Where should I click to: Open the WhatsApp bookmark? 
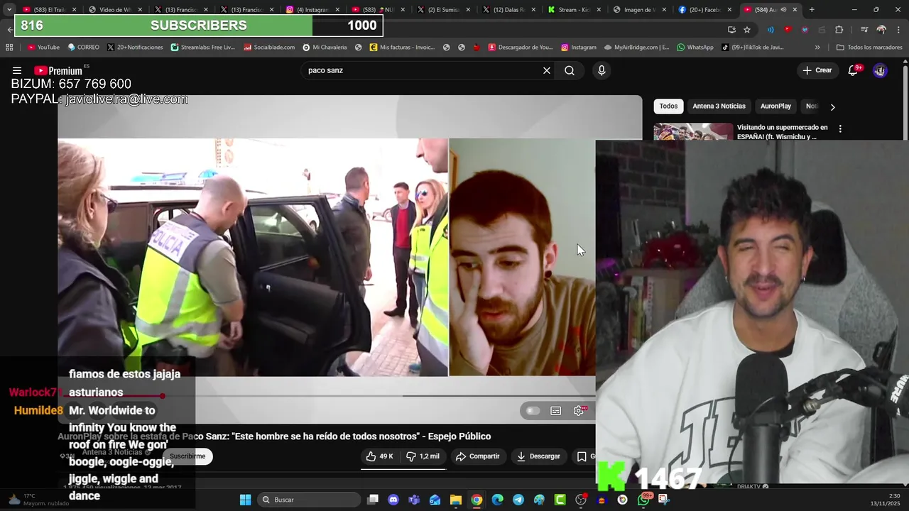pos(695,48)
